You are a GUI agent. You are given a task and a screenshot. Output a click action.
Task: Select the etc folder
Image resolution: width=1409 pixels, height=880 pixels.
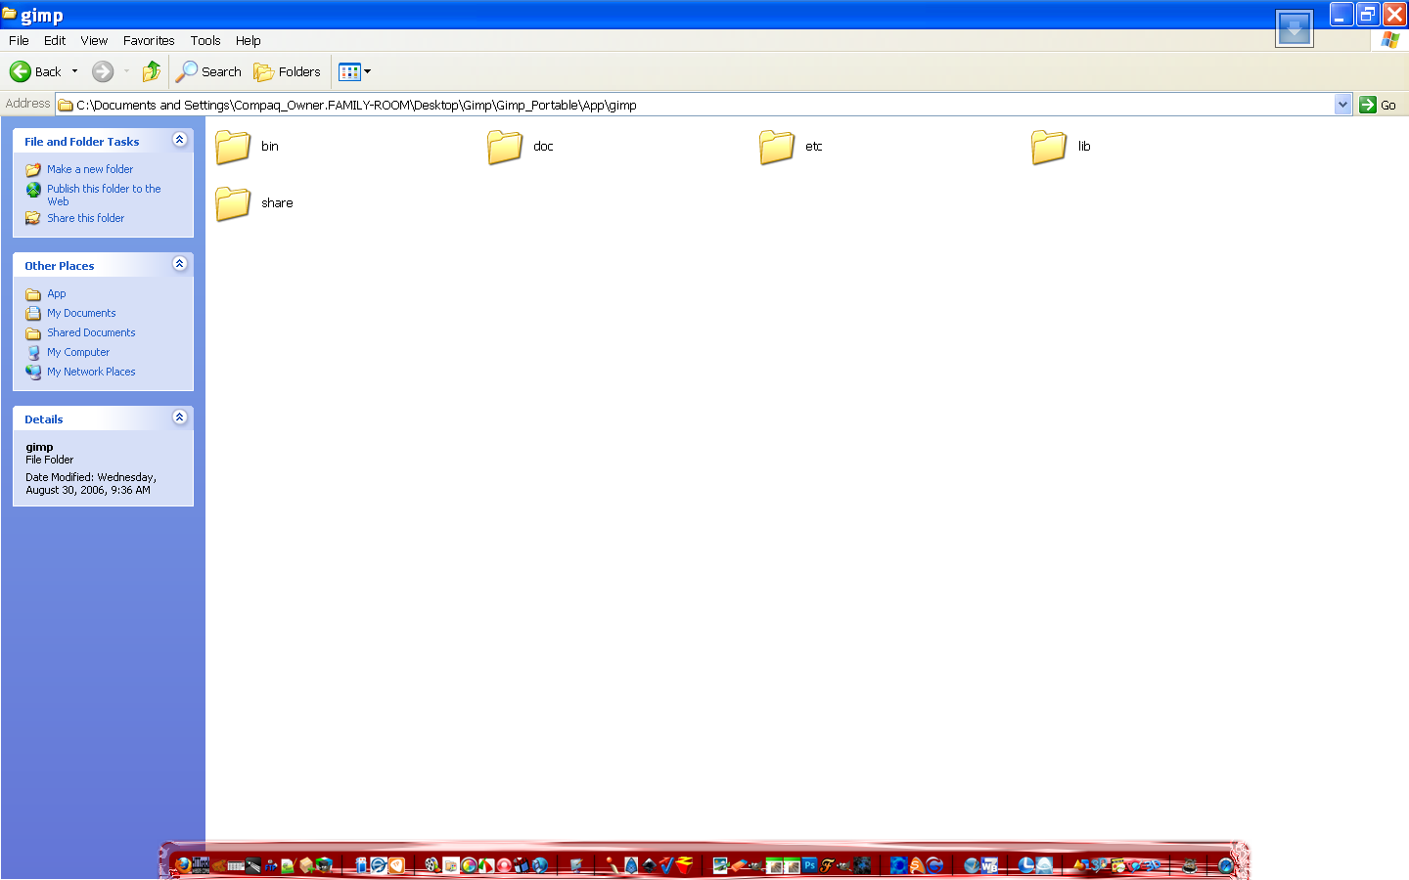pos(791,147)
